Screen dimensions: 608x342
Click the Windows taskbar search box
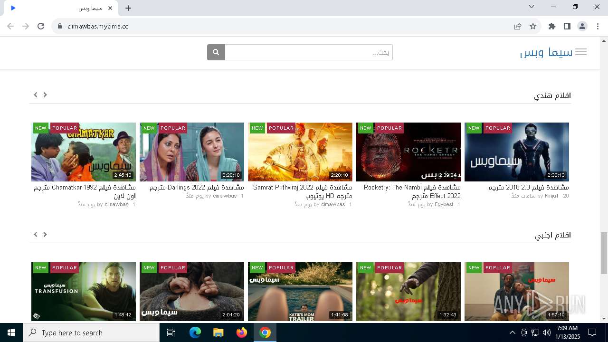pos(91,332)
